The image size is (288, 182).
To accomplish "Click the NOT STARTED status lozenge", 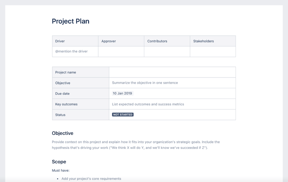I will click(123, 115).
